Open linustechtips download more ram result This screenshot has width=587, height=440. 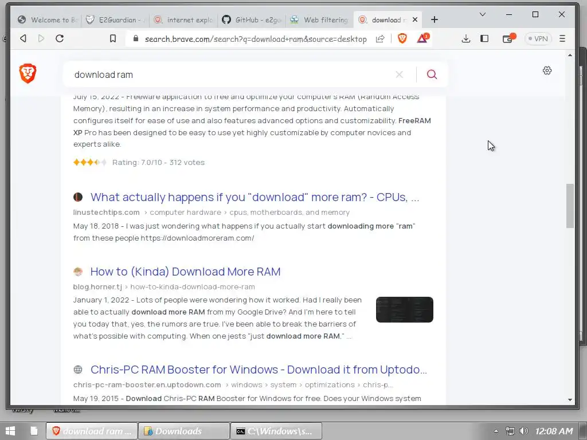255,197
